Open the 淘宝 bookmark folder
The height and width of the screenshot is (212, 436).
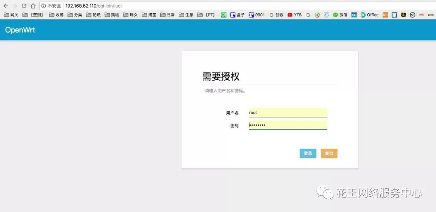149,15
